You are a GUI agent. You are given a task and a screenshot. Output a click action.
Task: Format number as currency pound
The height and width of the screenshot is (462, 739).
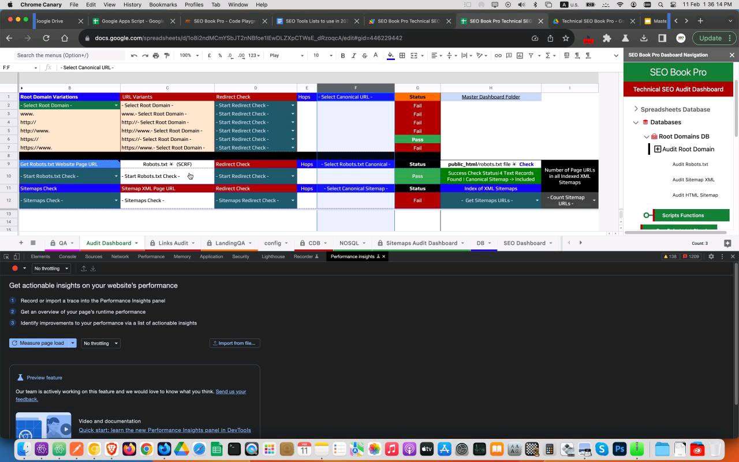tap(210, 55)
